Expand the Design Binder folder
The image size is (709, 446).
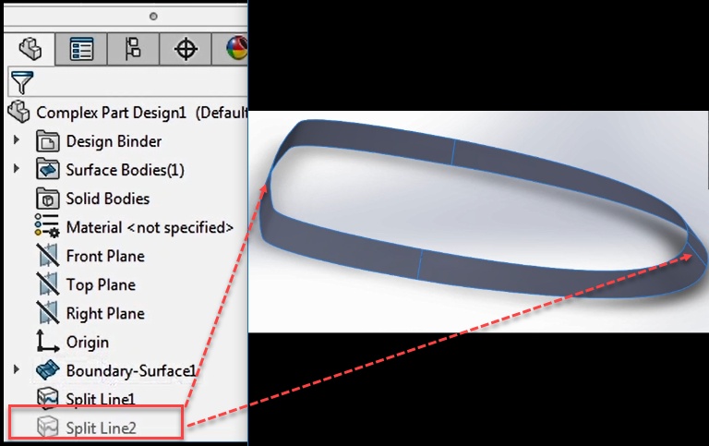tap(17, 140)
